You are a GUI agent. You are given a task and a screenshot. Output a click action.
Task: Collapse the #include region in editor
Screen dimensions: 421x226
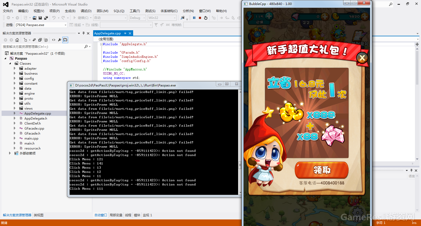click(x=101, y=44)
